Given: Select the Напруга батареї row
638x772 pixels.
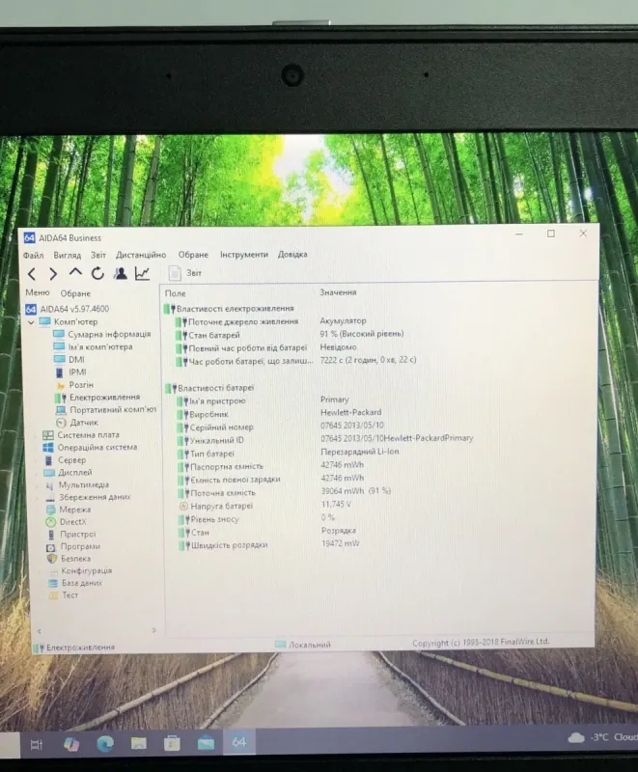Looking at the screenshot, I should pos(220,506).
